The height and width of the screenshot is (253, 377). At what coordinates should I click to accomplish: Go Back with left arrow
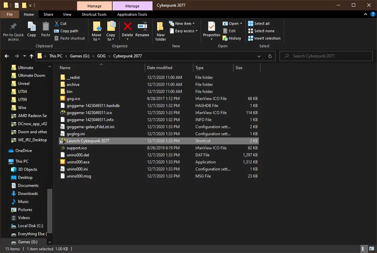[x=7, y=56]
